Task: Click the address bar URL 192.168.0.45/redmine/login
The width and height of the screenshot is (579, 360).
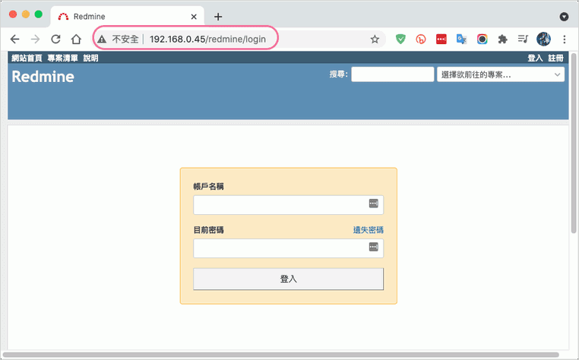Action: tap(207, 39)
